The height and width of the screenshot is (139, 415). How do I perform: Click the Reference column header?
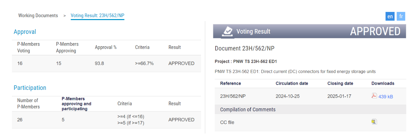tap(231, 83)
